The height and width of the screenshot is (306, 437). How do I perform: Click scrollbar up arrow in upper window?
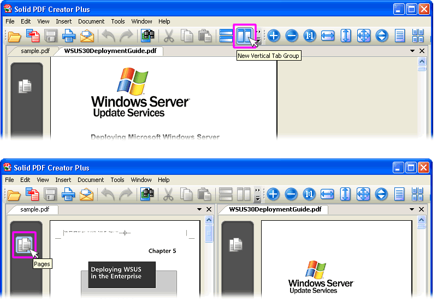[422, 61]
